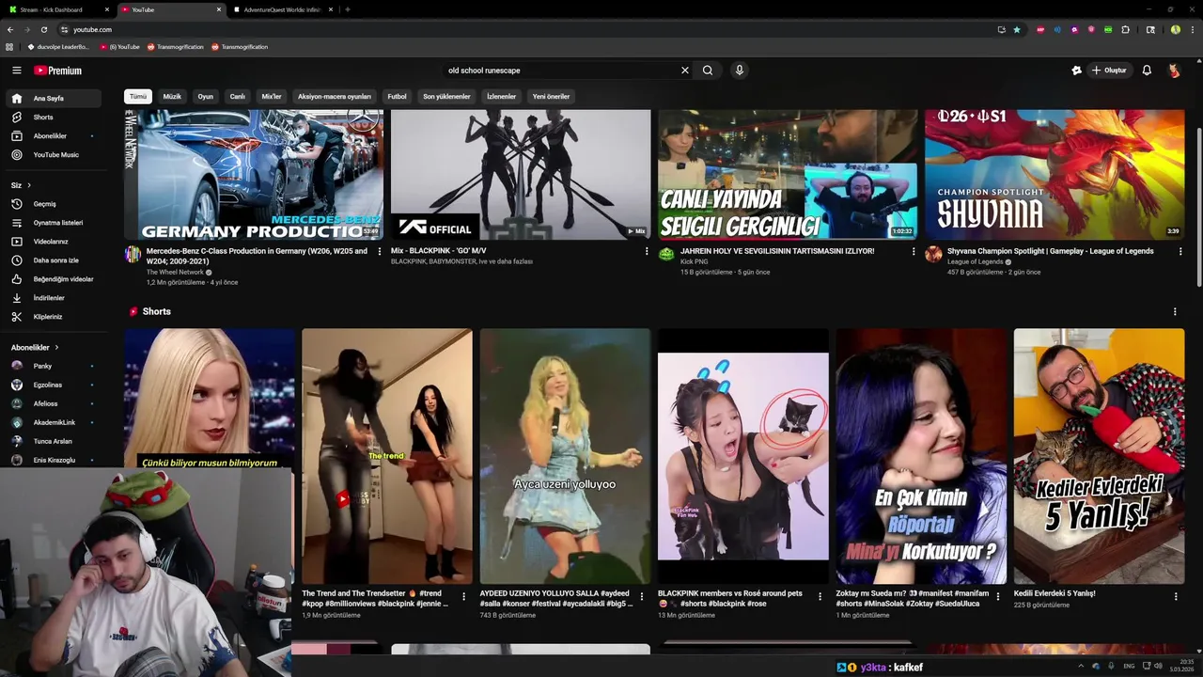The width and height of the screenshot is (1203, 677).
Task: Select the Müzik filter chip
Action: [172, 96]
